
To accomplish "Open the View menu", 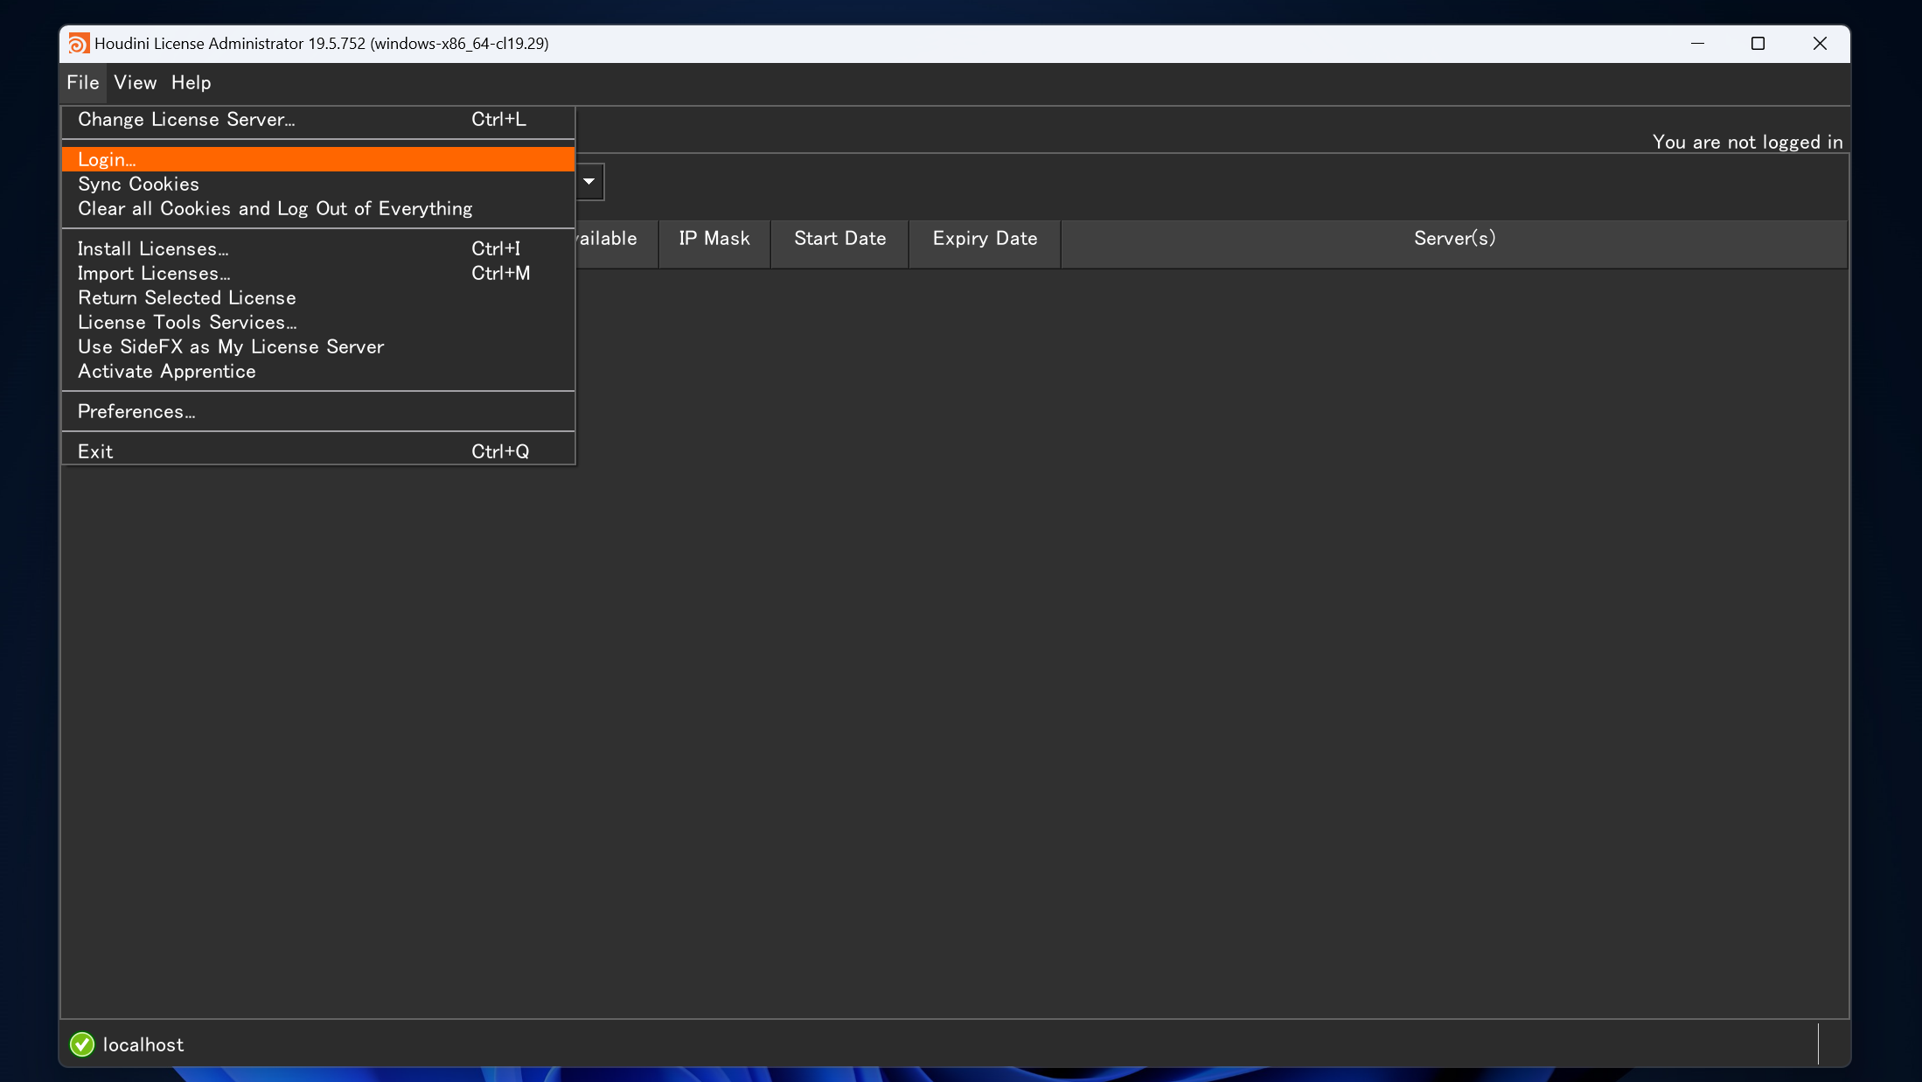I will pyautogui.click(x=136, y=82).
